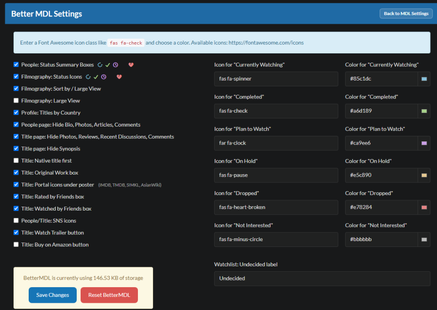
Task: Click the checkmark icon next to Filmography Status Icons
Action: click(96, 77)
